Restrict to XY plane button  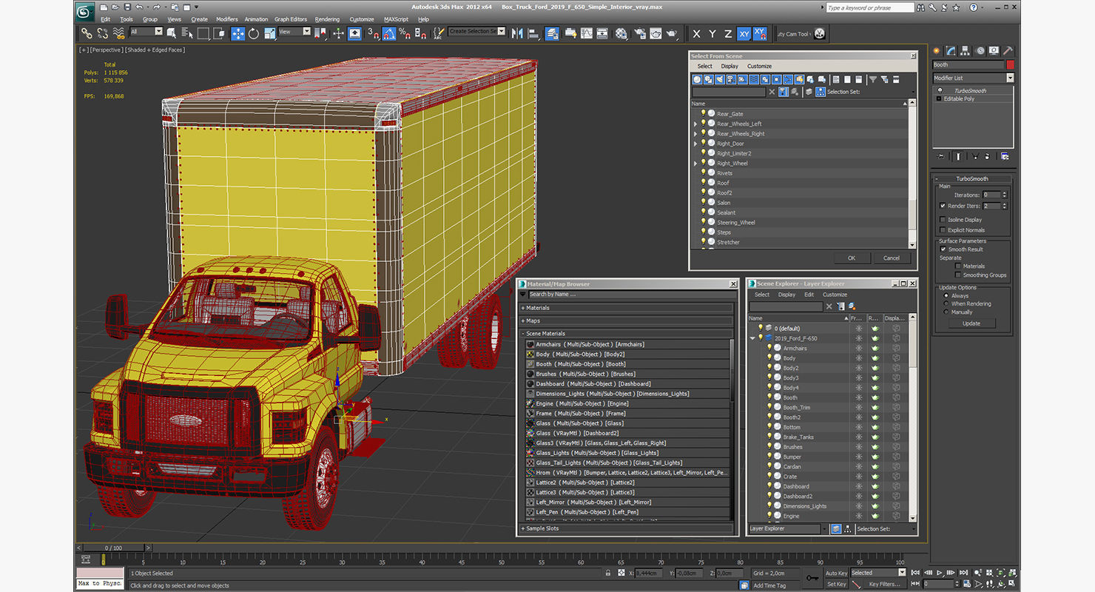click(744, 33)
